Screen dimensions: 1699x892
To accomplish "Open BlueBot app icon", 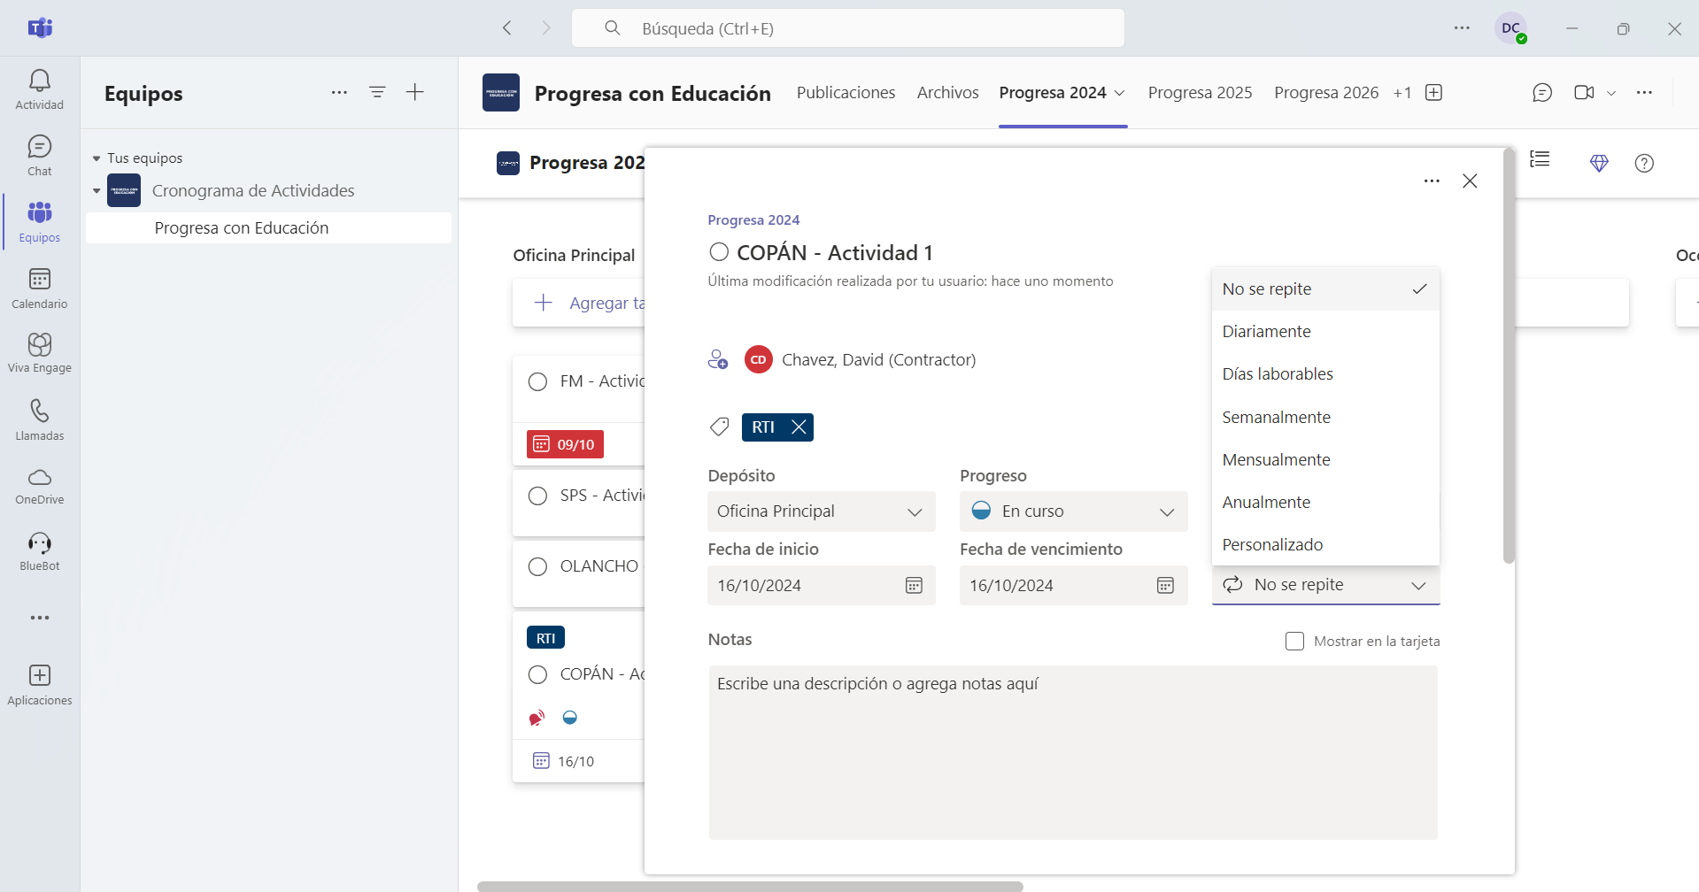I will [40, 552].
